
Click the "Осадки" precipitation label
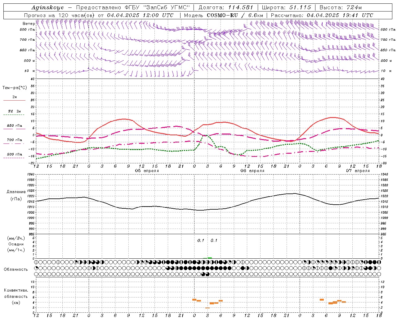(16, 244)
